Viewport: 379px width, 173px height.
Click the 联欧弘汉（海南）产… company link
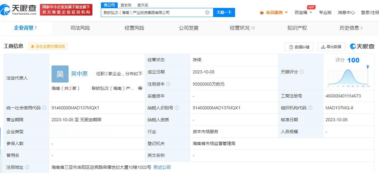[113, 88]
